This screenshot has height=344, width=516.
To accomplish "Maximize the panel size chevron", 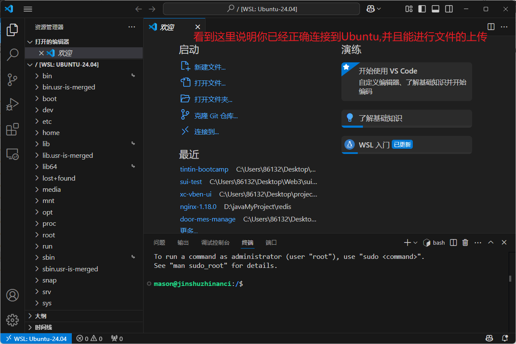I will tap(491, 243).
